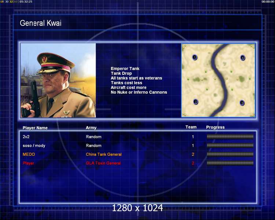Click the 'Tank Drop' ability text
The width and height of the screenshot is (275, 220).
pyautogui.click(x=121, y=73)
